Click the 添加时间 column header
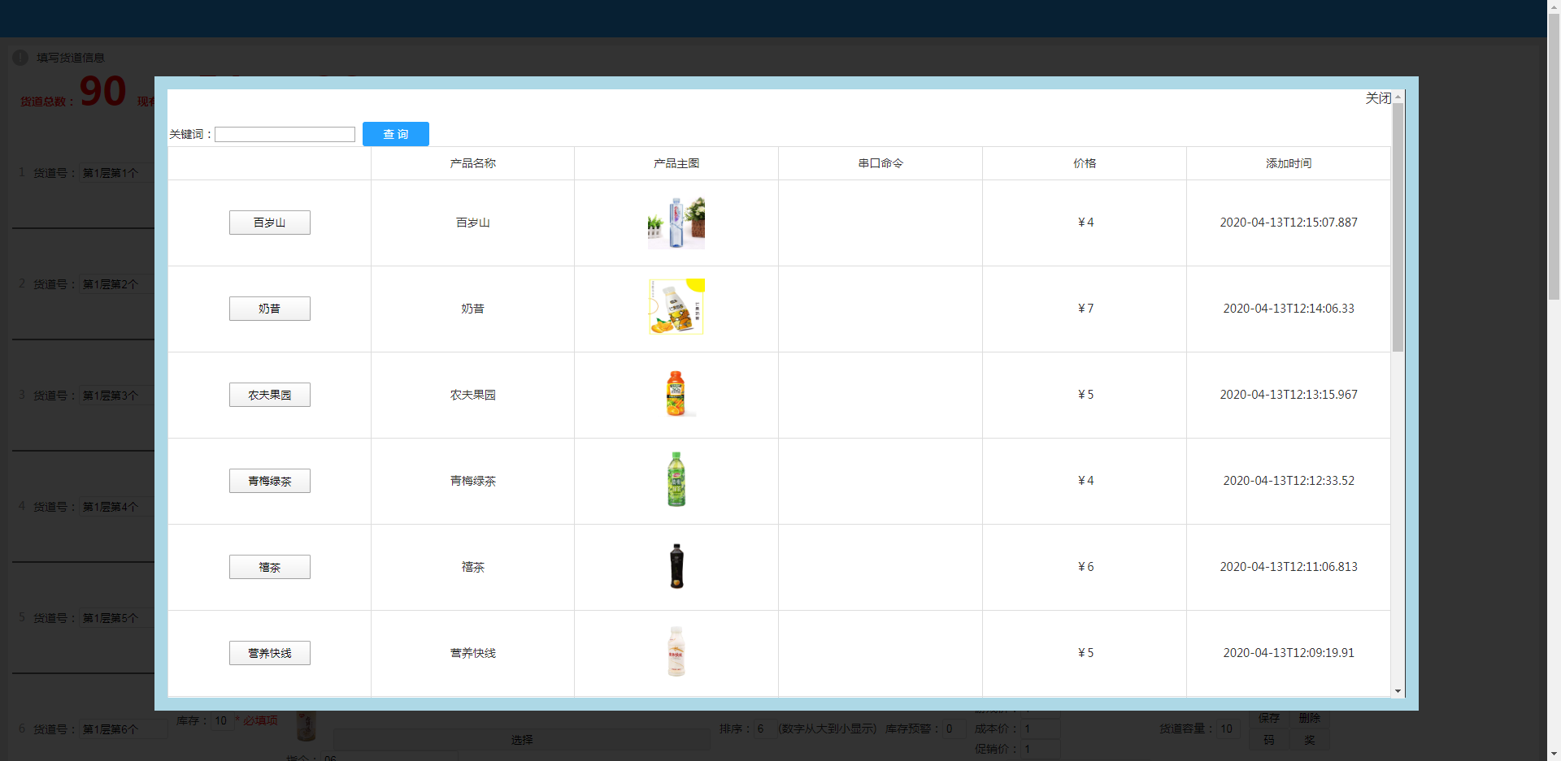Screen dimensions: 1561x761 (x=1288, y=163)
